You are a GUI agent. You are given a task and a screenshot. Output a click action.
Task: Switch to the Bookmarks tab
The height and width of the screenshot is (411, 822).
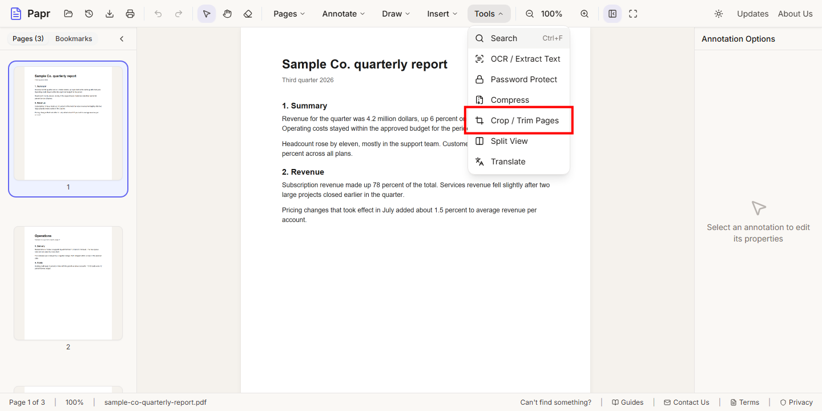coord(74,39)
